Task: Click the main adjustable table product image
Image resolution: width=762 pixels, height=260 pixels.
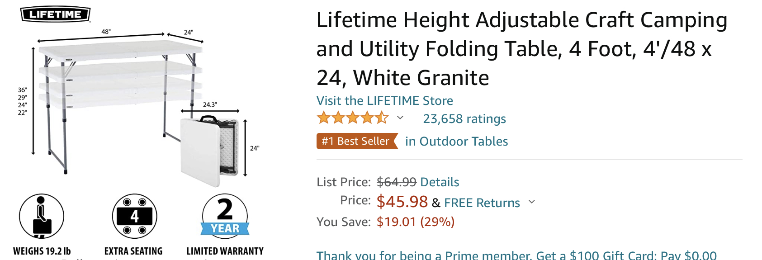Action: [x=118, y=90]
